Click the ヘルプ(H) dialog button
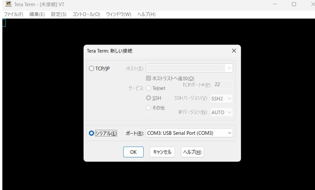The width and height of the screenshot is (315, 190). (192, 152)
